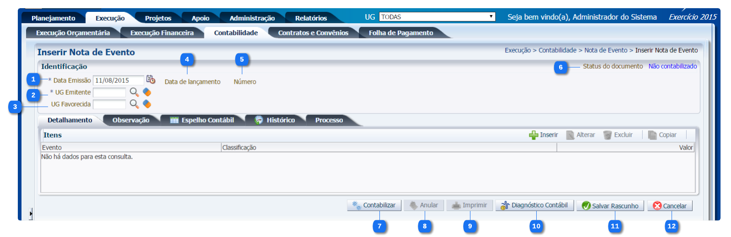This screenshot has height=237, width=731.
Task: Click the Excluir trash icon
Action: [x=608, y=135]
